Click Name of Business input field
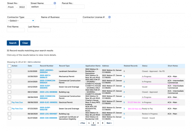 pyautogui.click(x=59, y=21)
